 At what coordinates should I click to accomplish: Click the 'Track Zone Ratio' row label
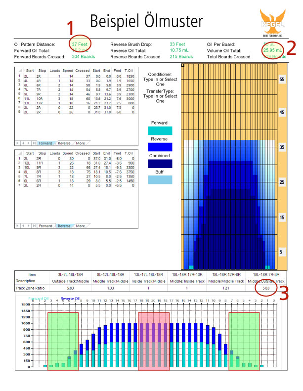(30, 288)
